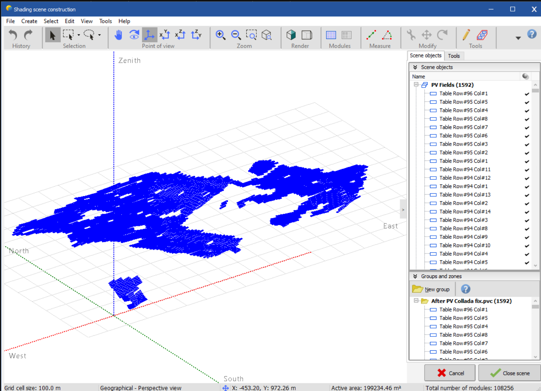Select the arrow pointer selection tool
The width and height of the screenshot is (541, 391).
53,35
